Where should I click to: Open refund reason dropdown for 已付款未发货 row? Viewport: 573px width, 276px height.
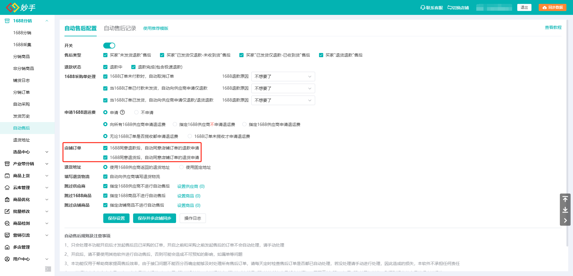pyautogui.click(x=283, y=88)
